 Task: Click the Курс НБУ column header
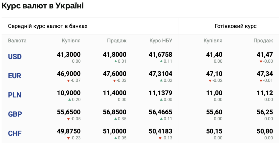point(161,41)
